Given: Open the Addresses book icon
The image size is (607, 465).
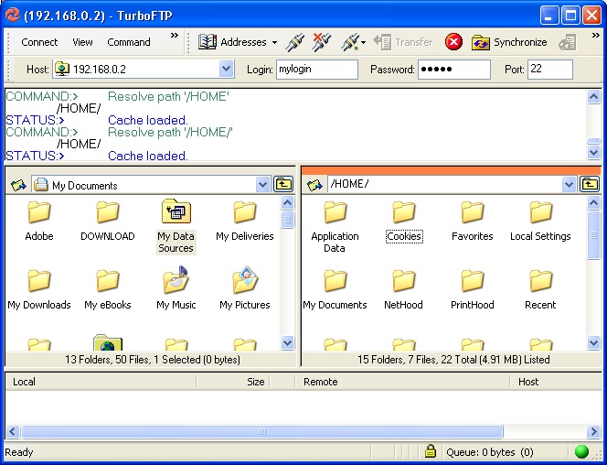Looking at the screenshot, I should click(208, 42).
